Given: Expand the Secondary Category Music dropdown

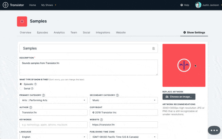Looking at the screenshot, I should click(x=124, y=100).
